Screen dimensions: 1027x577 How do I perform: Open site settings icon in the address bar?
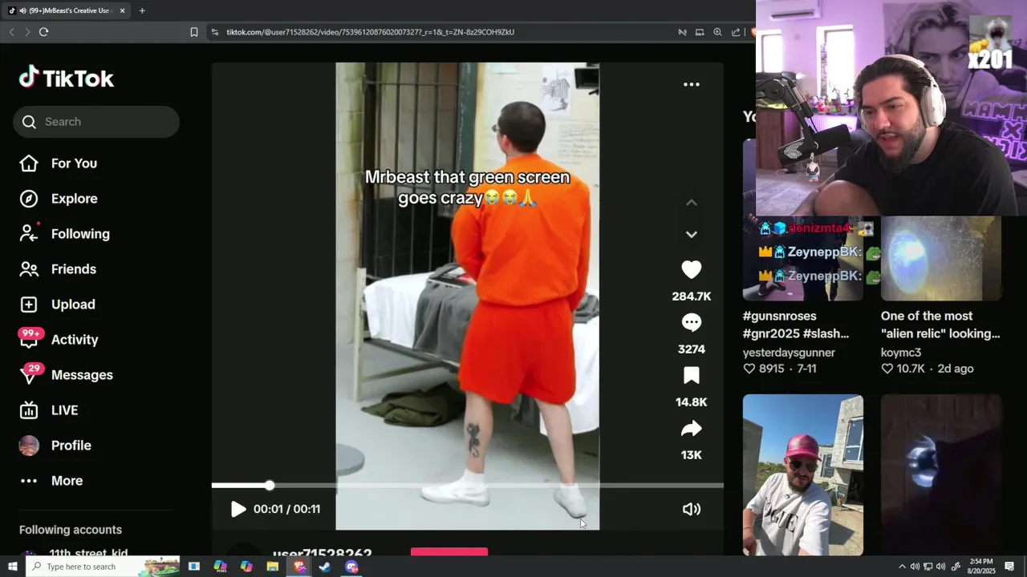pyautogui.click(x=215, y=32)
